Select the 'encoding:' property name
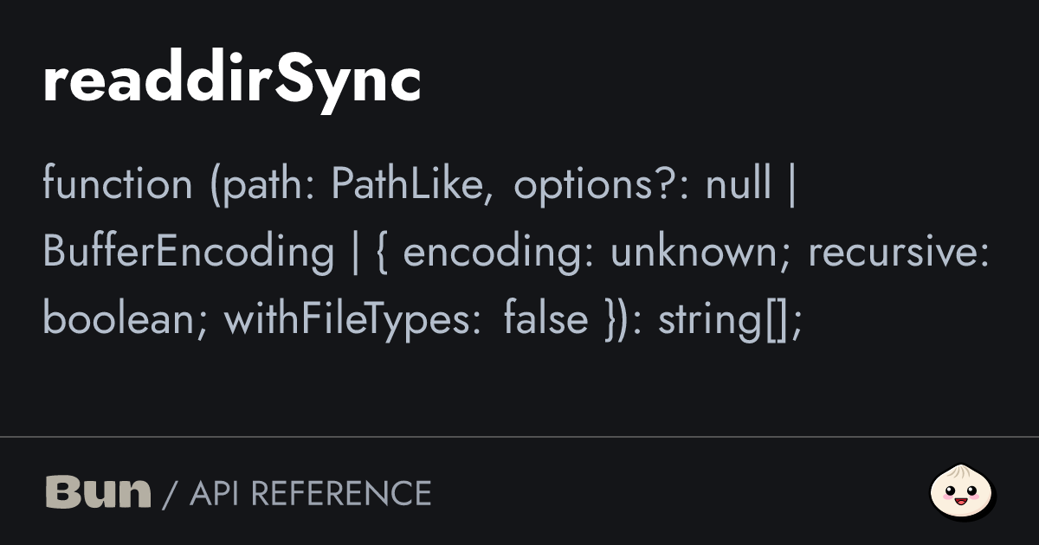 pyautogui.click(x=497, y=252)
